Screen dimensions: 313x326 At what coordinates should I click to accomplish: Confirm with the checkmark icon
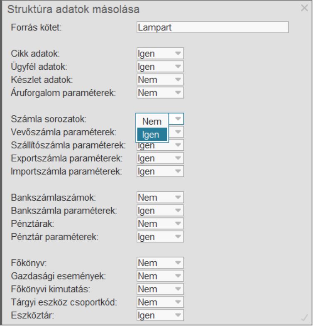tap(304, 318)
